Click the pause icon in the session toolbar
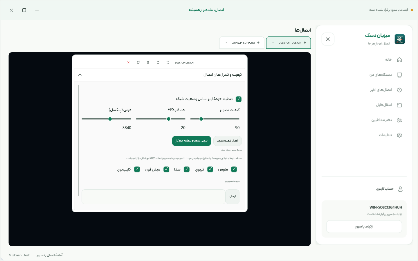The width and height of the screenshot is (418, 261). point(148,62)
